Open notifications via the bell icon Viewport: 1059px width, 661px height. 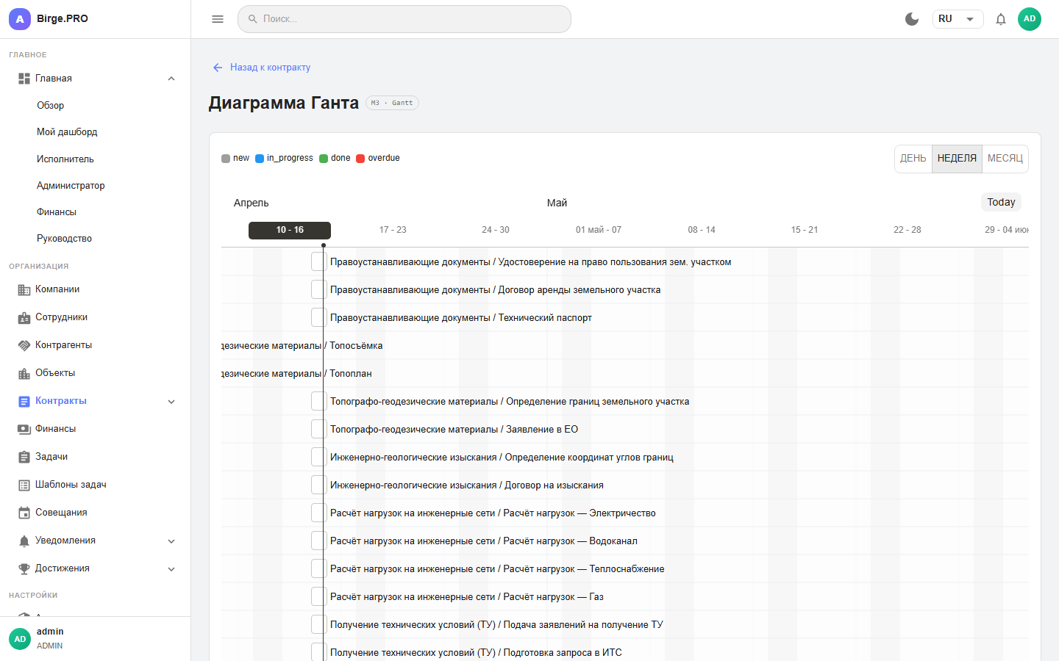tap(1001, 19)
